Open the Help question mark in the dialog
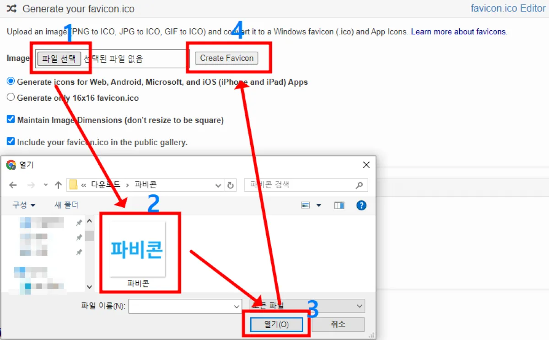The height and width of the screenshot is (340, 549). click(x=361, y=205)
